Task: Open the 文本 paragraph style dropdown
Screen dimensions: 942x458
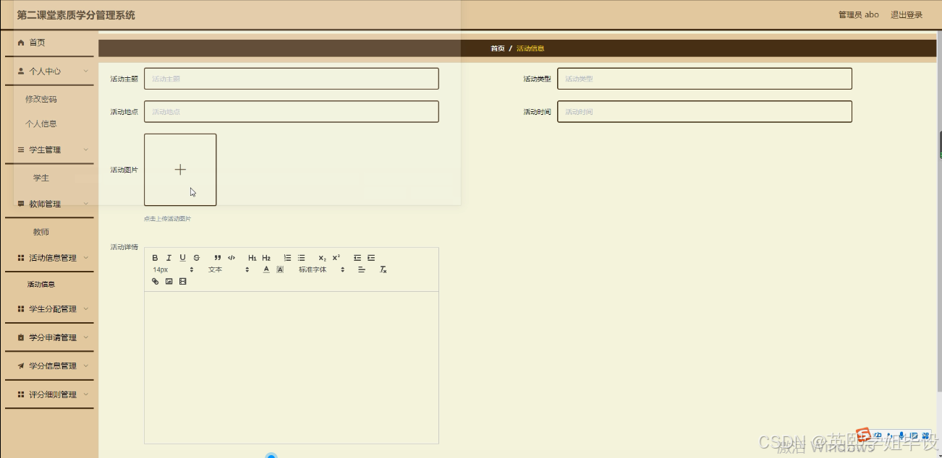Action: (229, 269)
